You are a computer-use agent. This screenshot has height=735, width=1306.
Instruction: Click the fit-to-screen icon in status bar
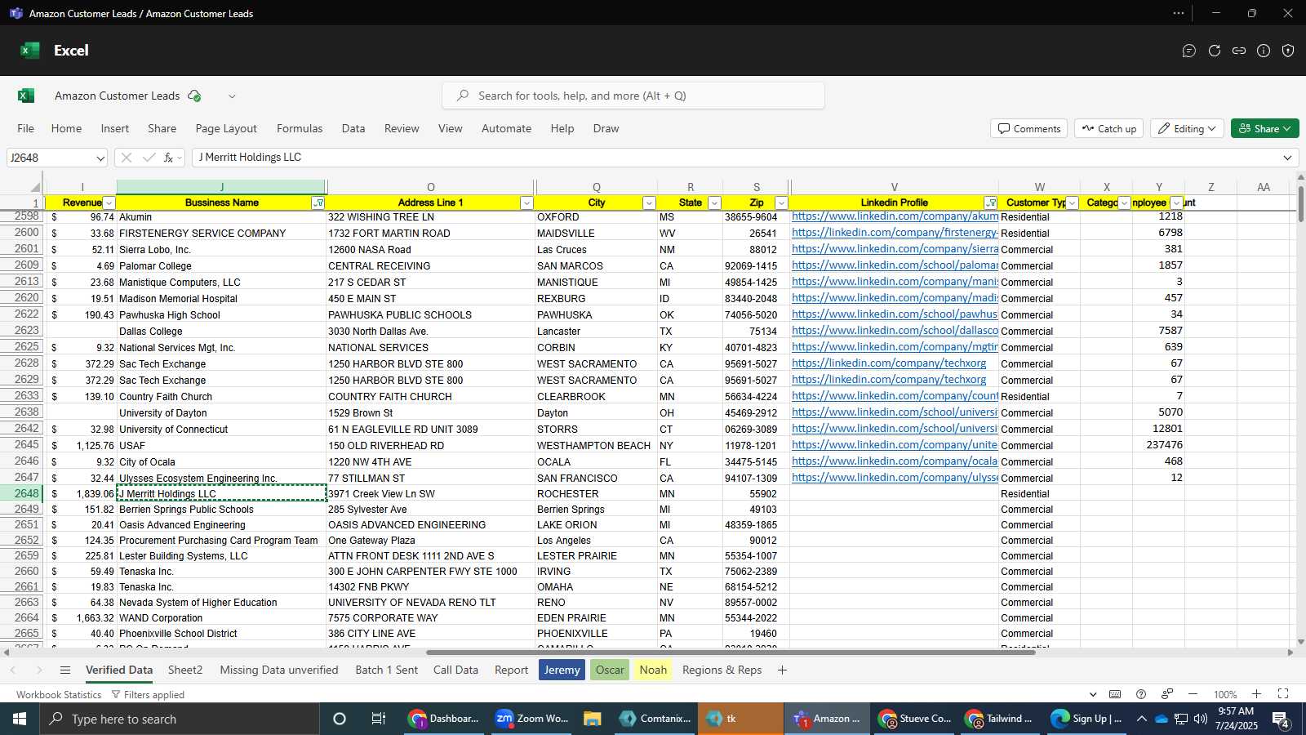[x=1283, y=694]
